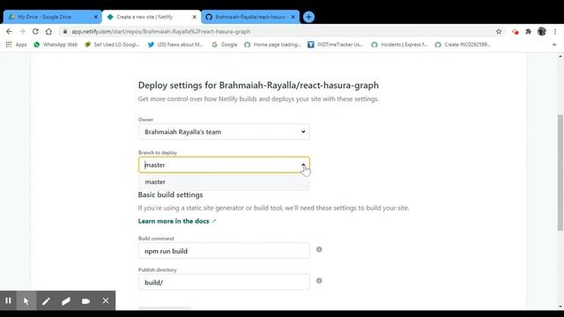Open the Apps bookmarks shortcut
564x317 pixels.
(16, 45)
